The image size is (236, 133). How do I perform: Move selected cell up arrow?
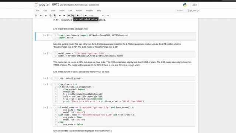[x=60, y=16]
